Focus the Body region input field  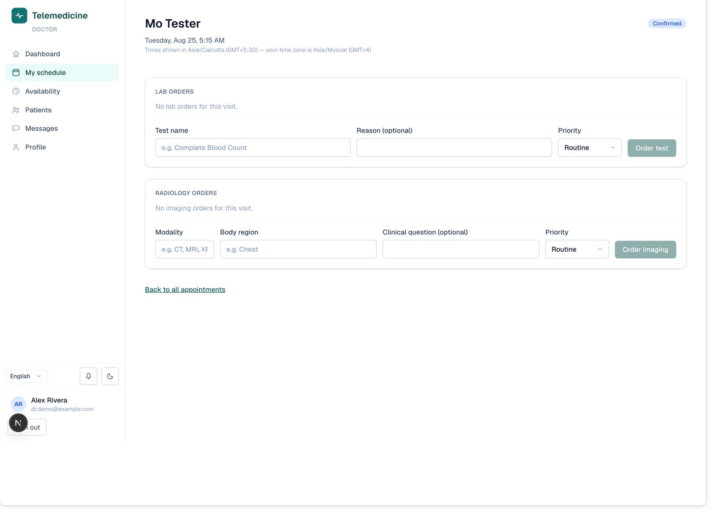298,249
